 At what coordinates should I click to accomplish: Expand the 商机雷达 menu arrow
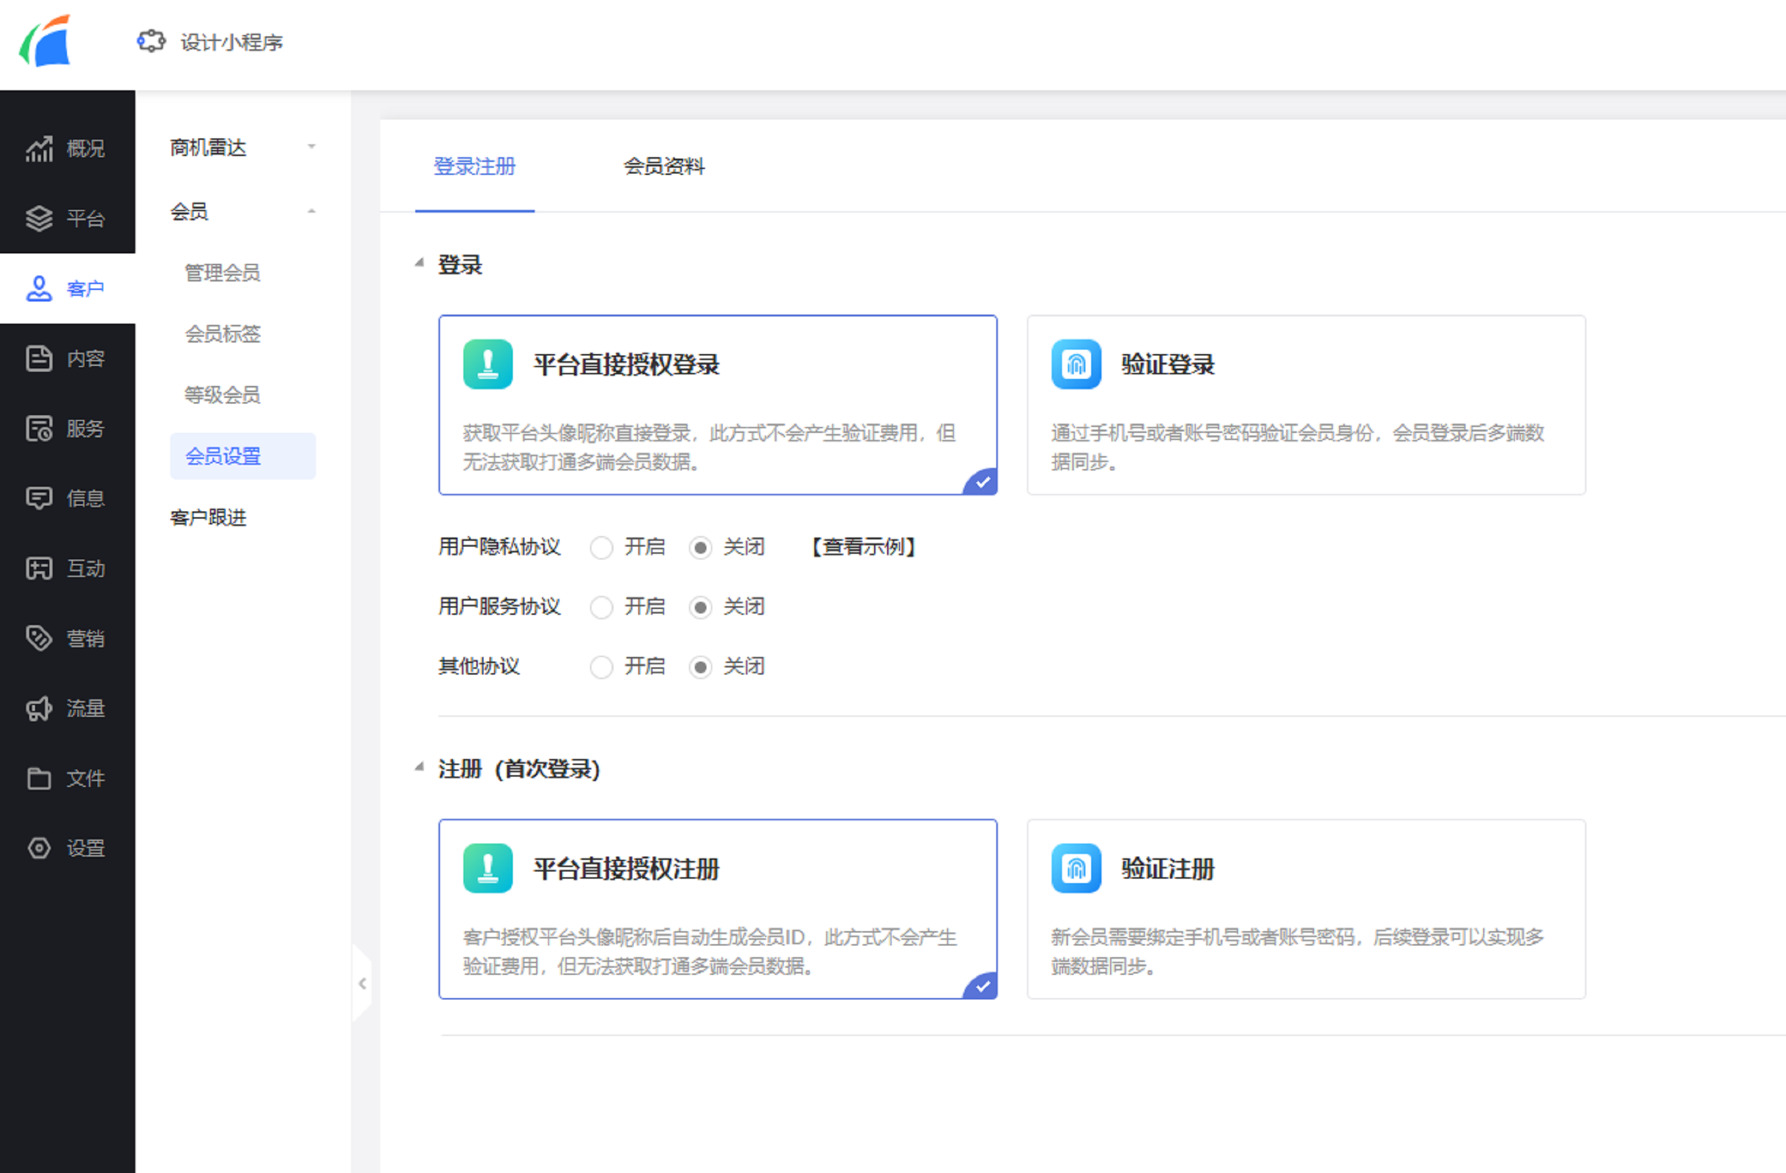click(x=311, y=147)
